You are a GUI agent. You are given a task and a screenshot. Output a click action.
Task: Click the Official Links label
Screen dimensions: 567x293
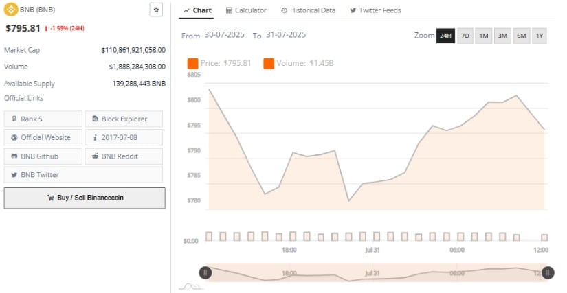(x=23, y=98)
